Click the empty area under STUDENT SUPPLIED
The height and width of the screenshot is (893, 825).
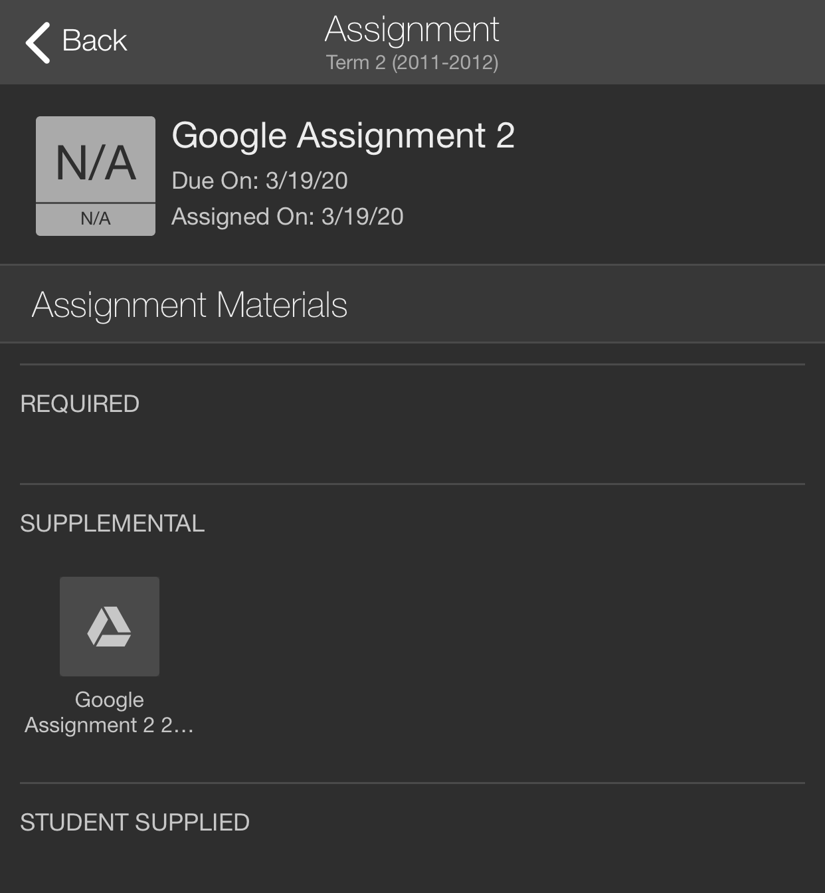pyautogui.click(x=412, y=864)
